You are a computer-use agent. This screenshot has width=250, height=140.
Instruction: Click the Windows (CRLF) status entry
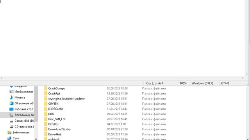click(x=202, y=83)
